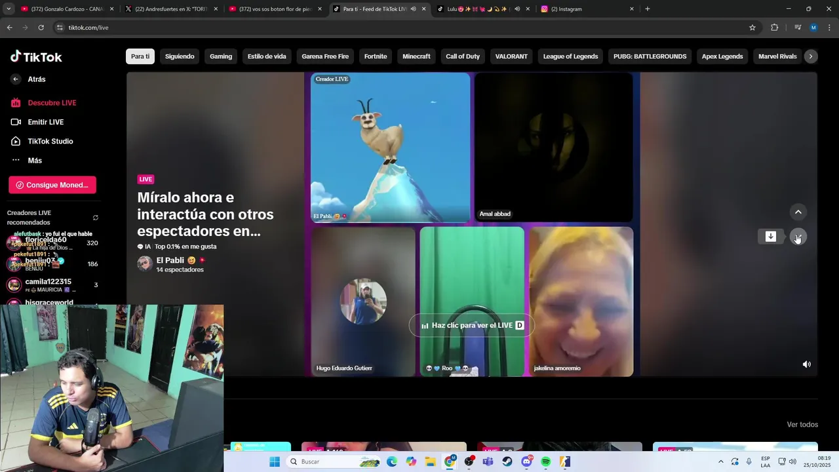Select the Apex Legends tab
The image size is (839, 472).
722,56
